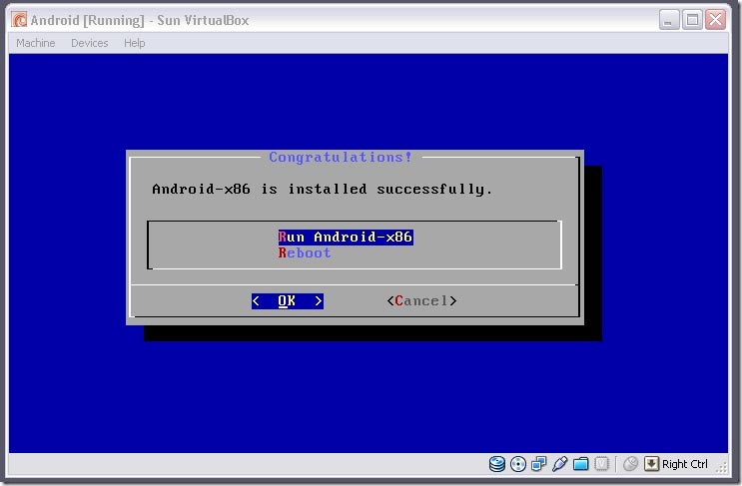
Task: Confirm with the OK button
Action: (288, 300)
